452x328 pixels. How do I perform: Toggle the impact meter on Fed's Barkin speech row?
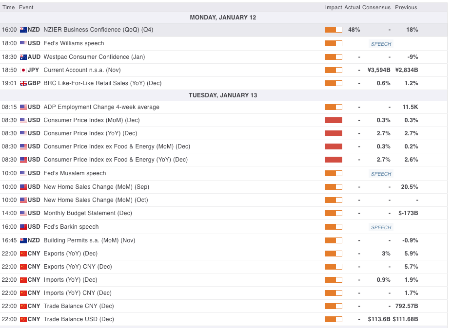tap(333, 226)
